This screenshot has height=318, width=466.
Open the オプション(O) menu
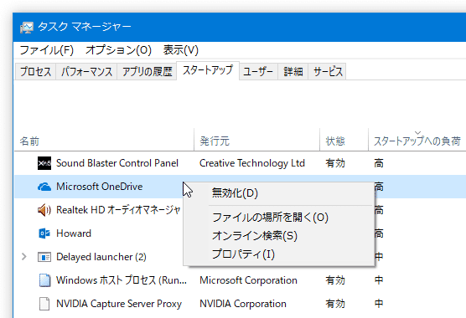coord(118,50)
